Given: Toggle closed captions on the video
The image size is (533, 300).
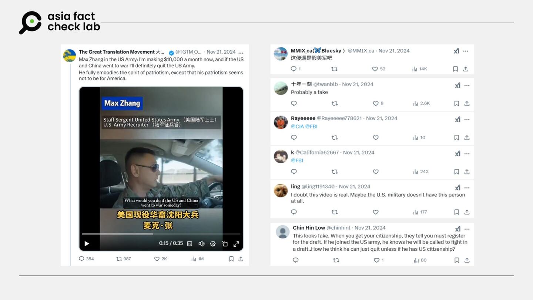Looking at the screenshot, I should click(190, 244).
